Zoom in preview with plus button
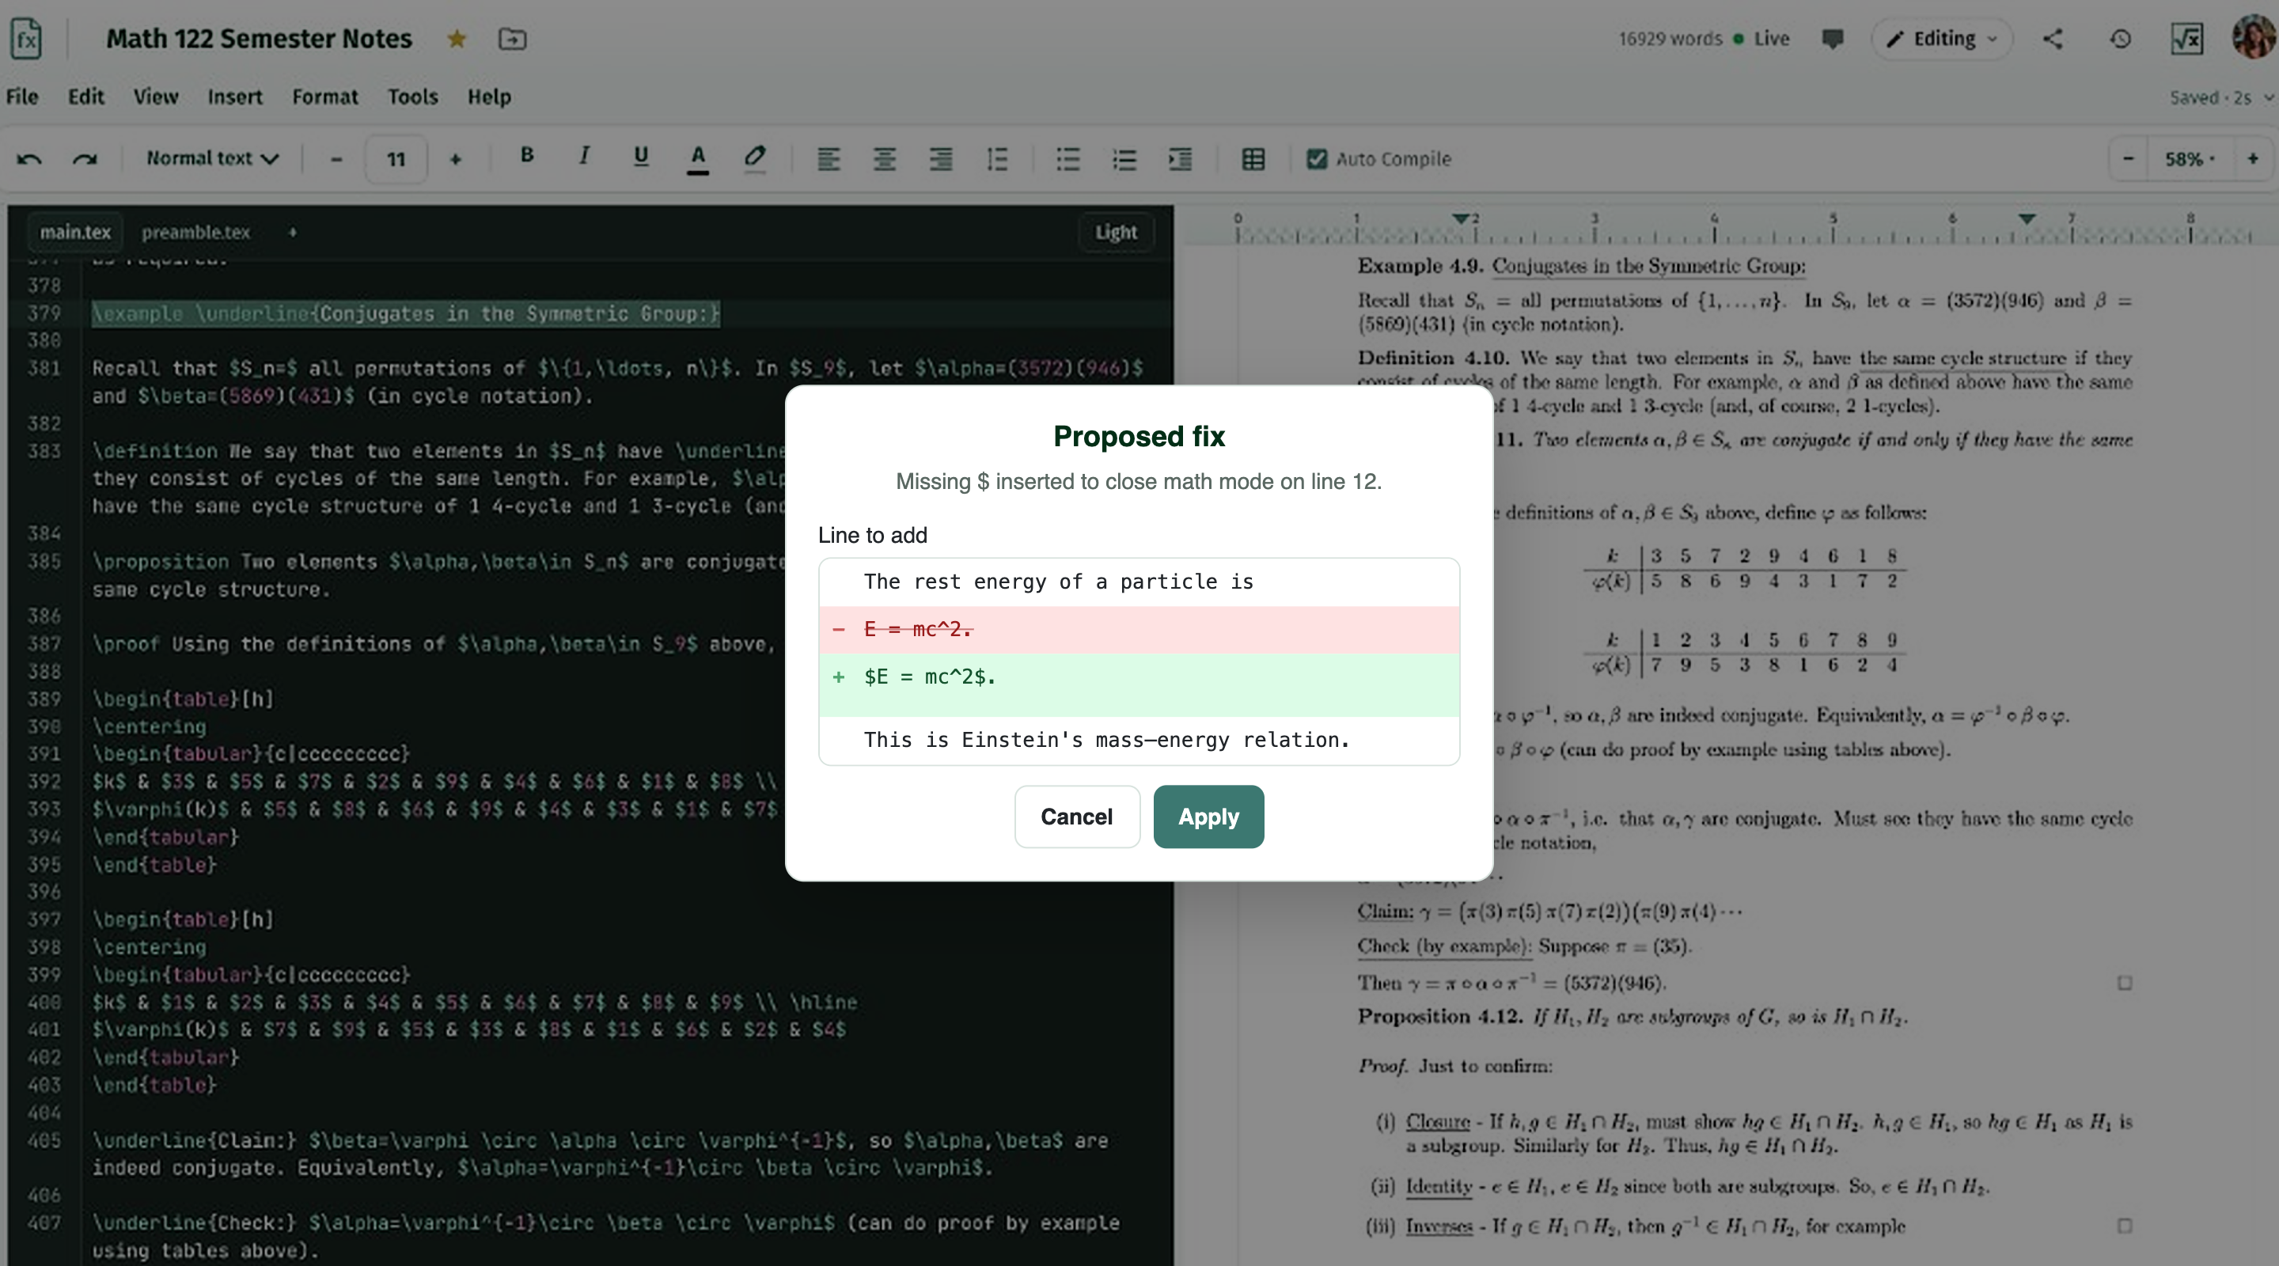The image size is (2279, 1266). click(2252, 159)
